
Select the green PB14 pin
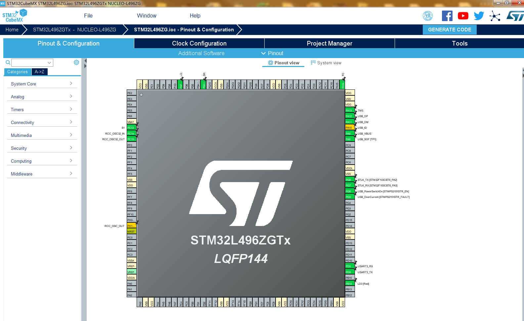tap(350, 284)
